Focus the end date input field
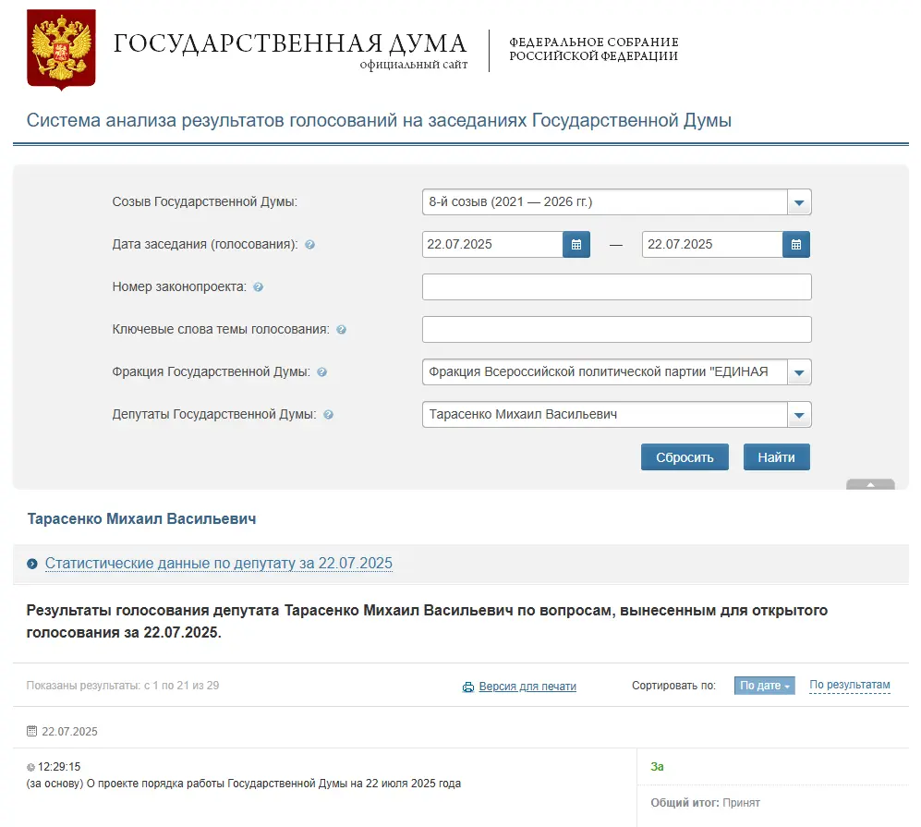Viewport: 921px width, 827px height. pyautogui.click(x=712, y=244)
